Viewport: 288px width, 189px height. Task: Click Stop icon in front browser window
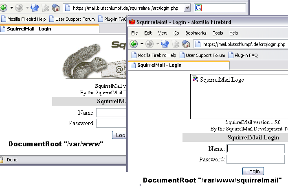176,44
